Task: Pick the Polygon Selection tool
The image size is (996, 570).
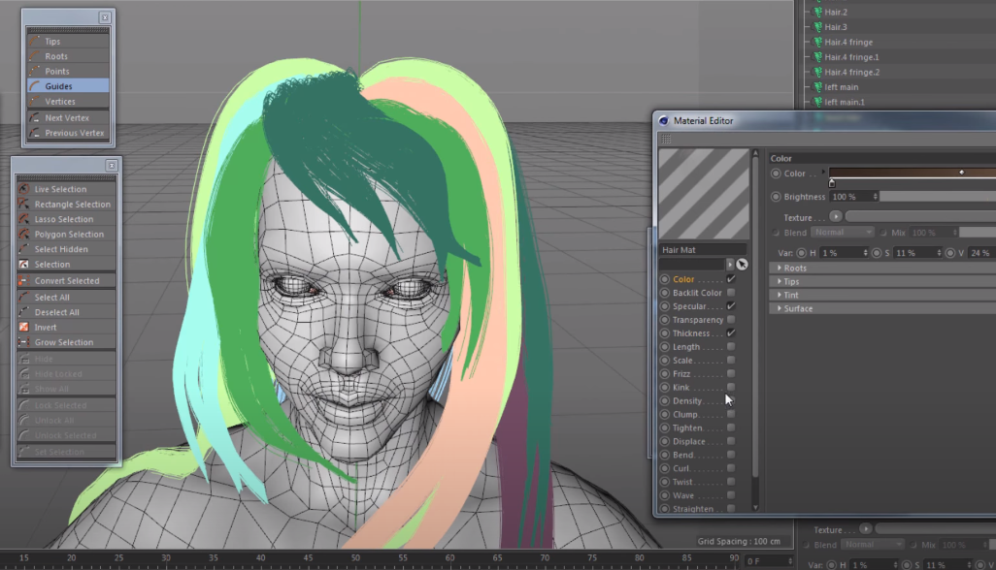Action: click(69, 235)
